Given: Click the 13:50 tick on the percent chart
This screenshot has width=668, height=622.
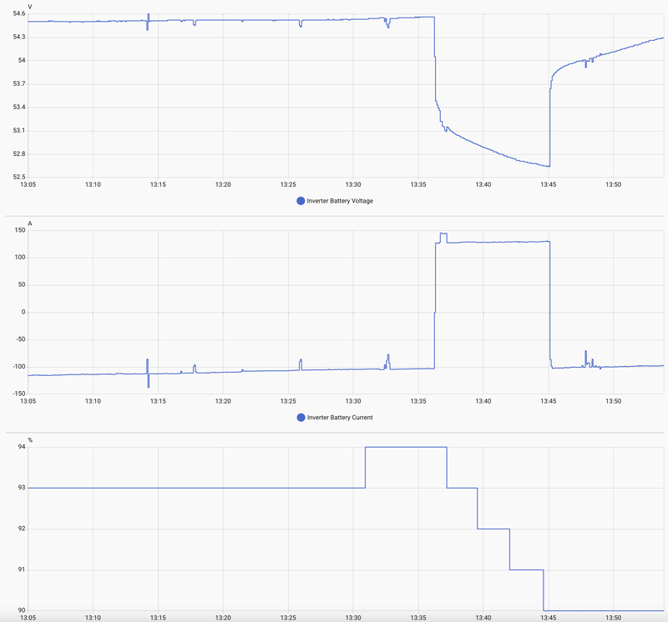Looking at the screenshot, I should 614,618.
